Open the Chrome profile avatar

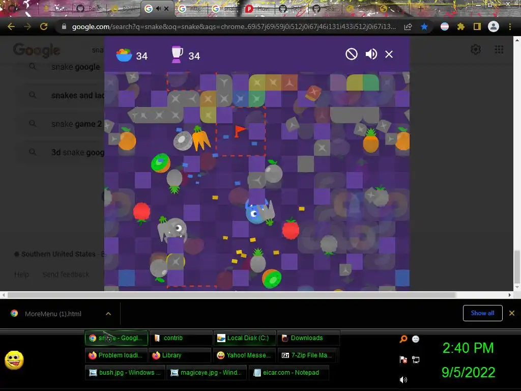[x=494, y=26]
